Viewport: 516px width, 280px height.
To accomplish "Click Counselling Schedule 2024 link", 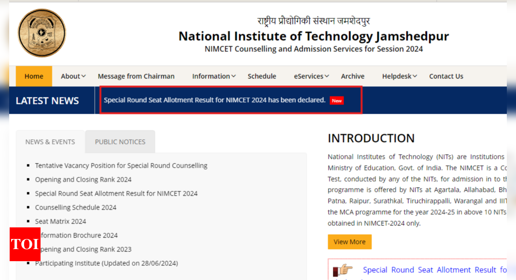I will pyautogui.click(x=76, y=208).
